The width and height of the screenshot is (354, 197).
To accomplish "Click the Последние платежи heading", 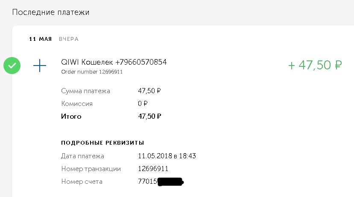I will click(51, 12).
